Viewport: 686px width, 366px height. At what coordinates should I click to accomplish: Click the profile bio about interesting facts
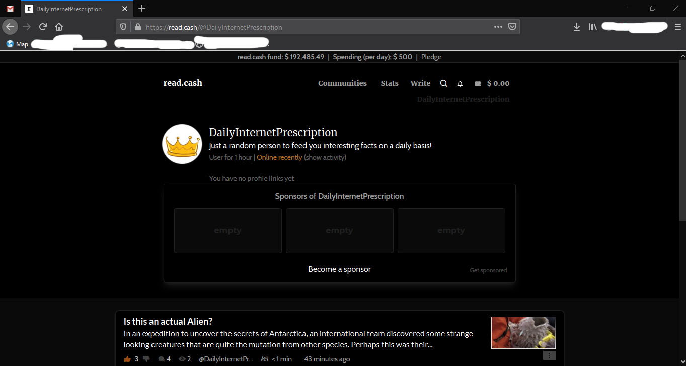click(x=320, y=146)
